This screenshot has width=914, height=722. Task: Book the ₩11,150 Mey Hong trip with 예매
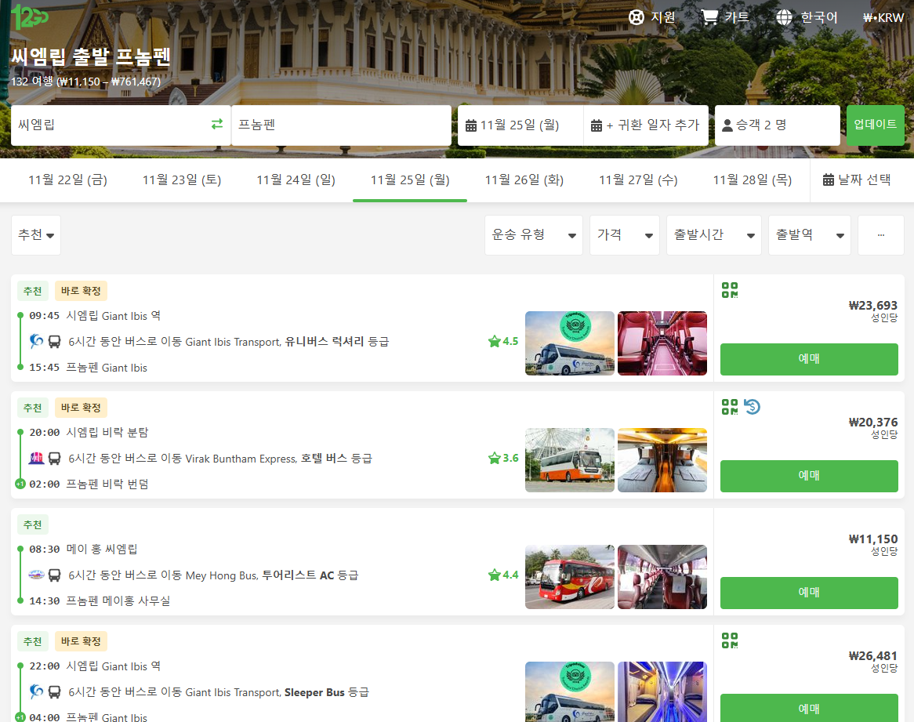tap(808, 593)
